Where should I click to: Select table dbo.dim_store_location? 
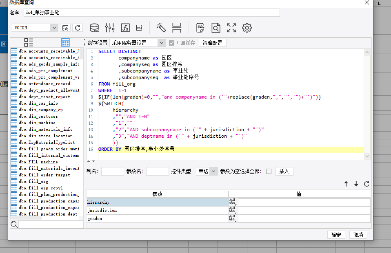click(46, 136)
